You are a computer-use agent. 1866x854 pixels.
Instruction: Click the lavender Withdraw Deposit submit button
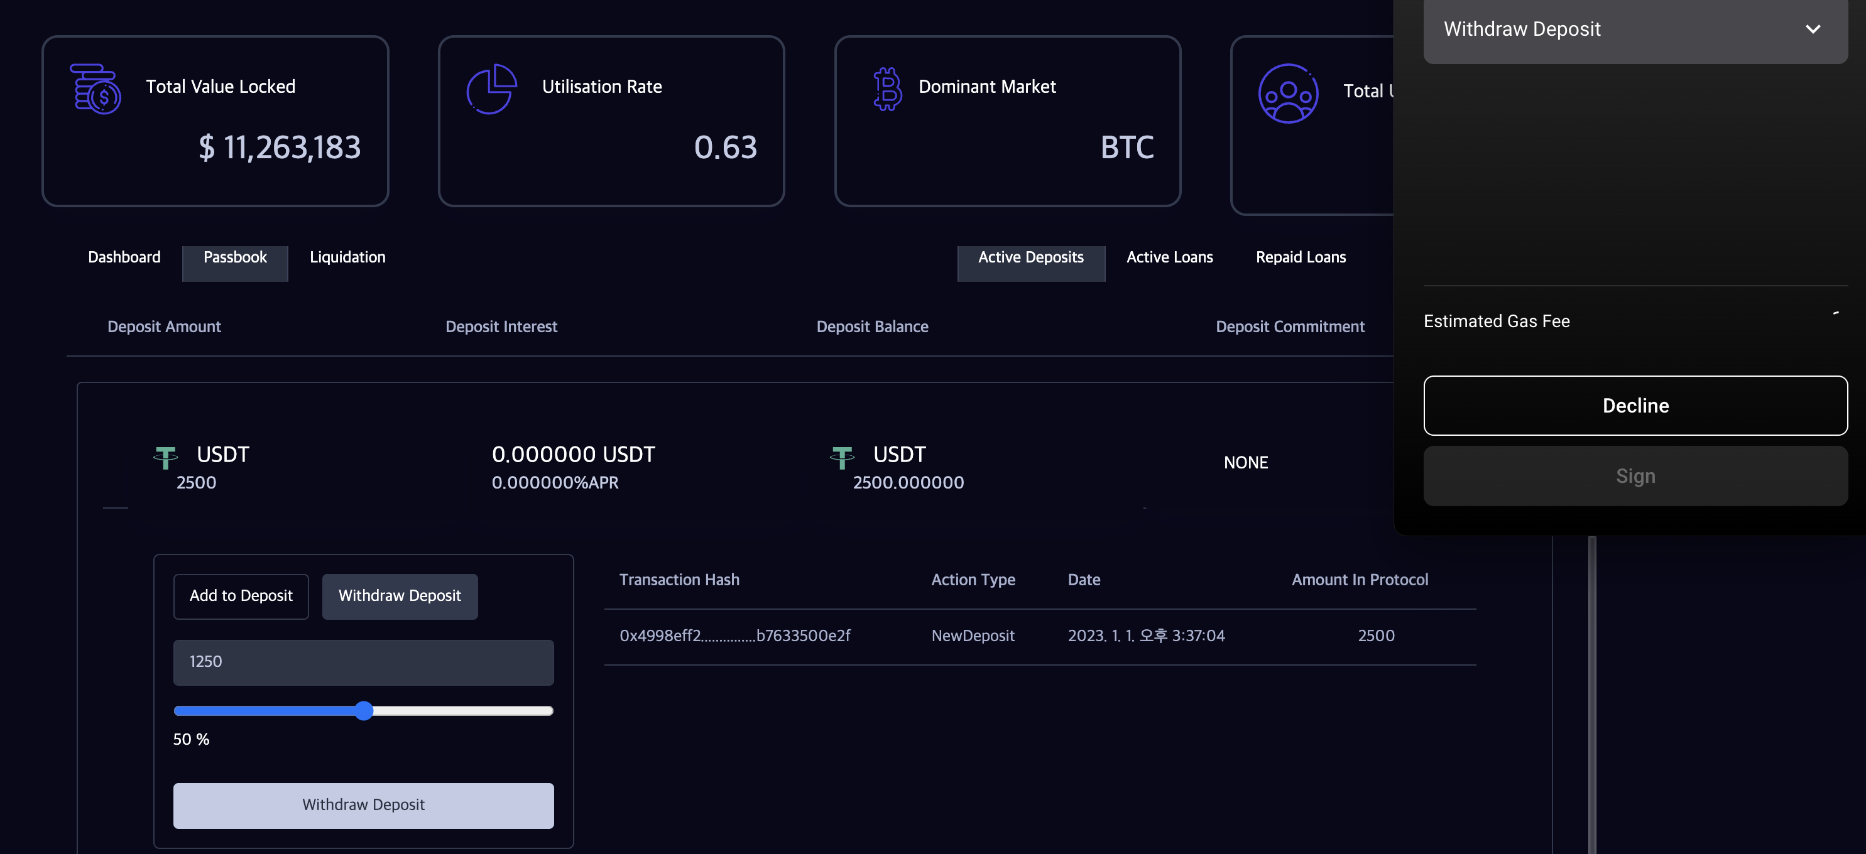click(x=363, y=805)
